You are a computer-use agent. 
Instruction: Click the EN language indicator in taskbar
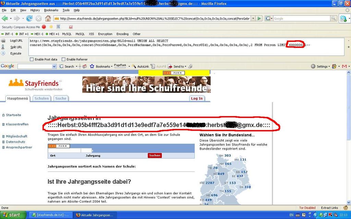pos(291,215)
